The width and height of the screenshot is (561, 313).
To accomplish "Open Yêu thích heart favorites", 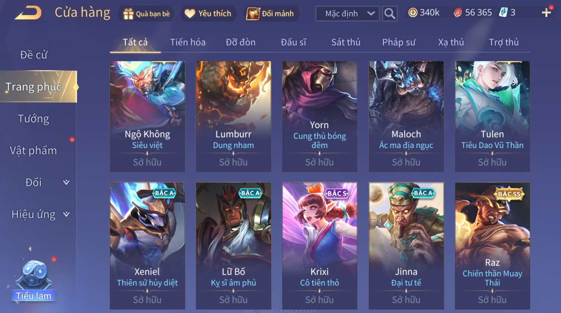I will coord(190,14).
